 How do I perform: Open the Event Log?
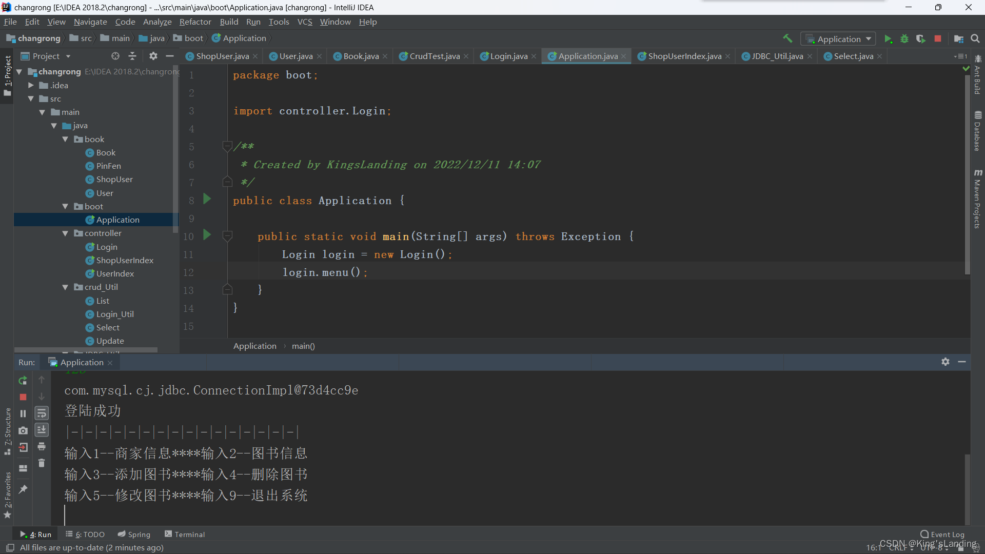[x=942, y=535]
